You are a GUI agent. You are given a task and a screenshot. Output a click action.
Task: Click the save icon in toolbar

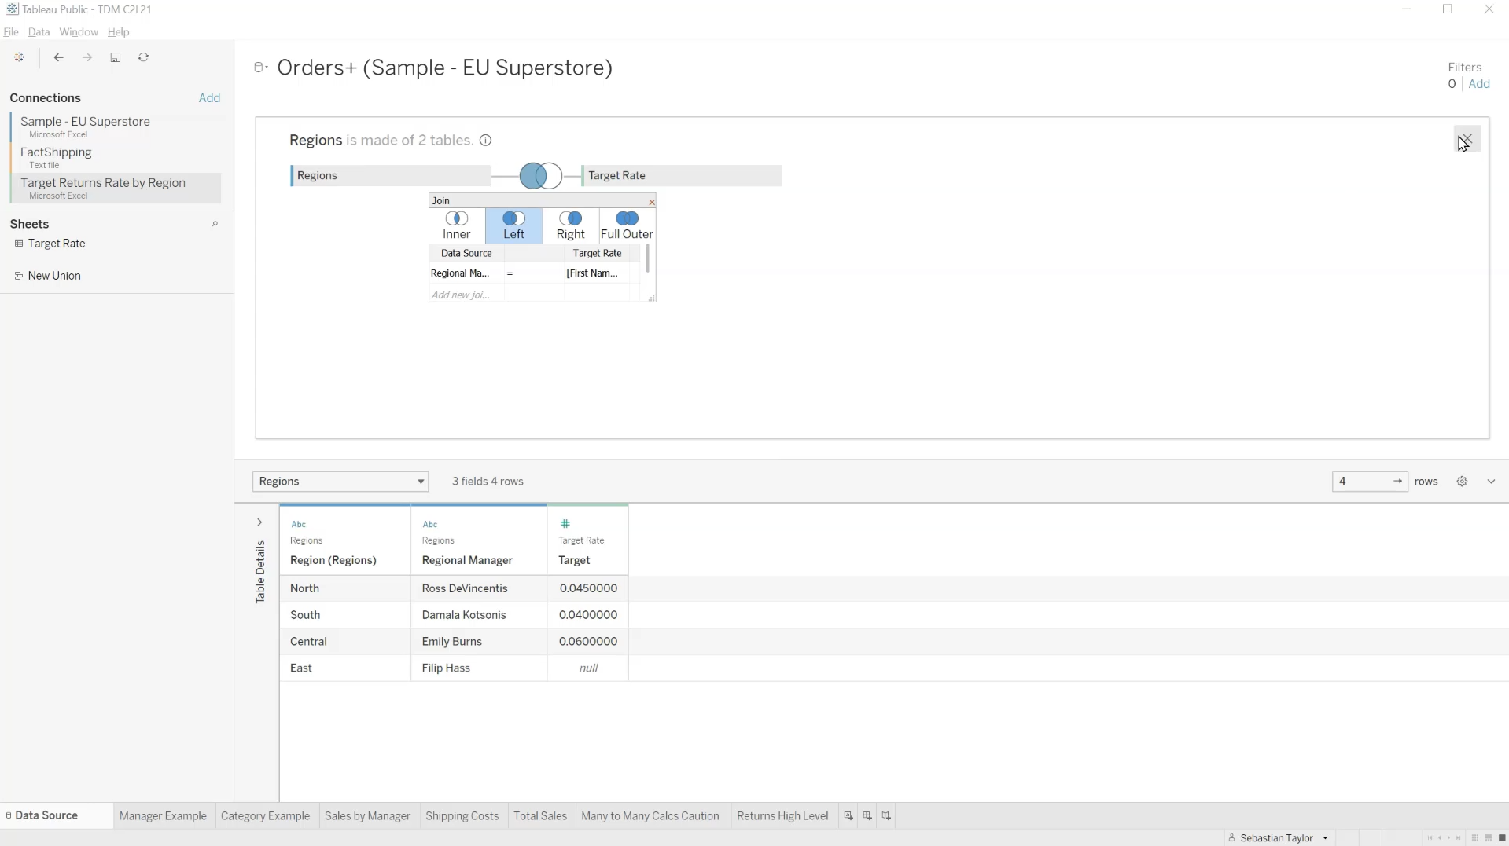[116, 57]
